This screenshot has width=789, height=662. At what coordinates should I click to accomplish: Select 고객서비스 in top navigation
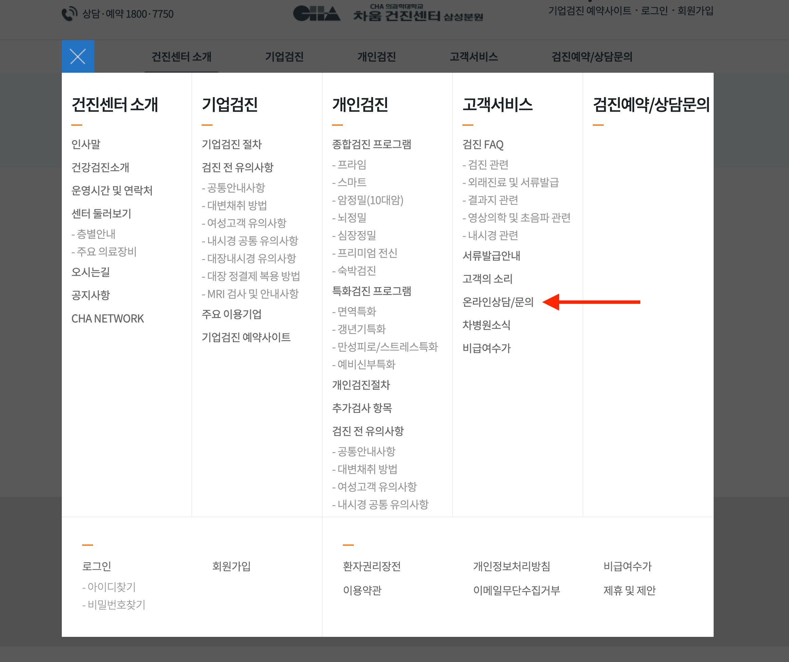[473, 57]
